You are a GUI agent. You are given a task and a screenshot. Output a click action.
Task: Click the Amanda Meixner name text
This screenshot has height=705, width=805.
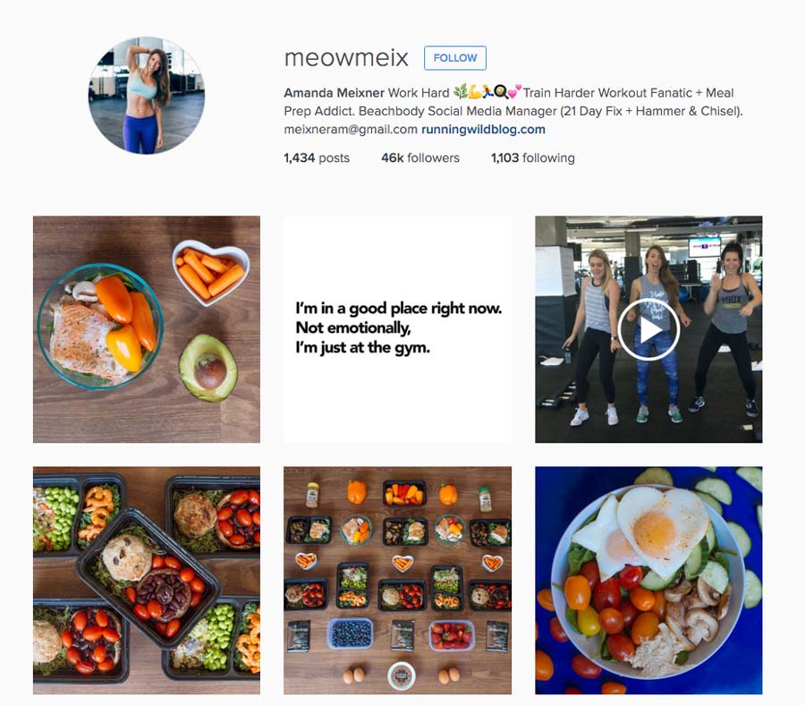pos(334,93)
